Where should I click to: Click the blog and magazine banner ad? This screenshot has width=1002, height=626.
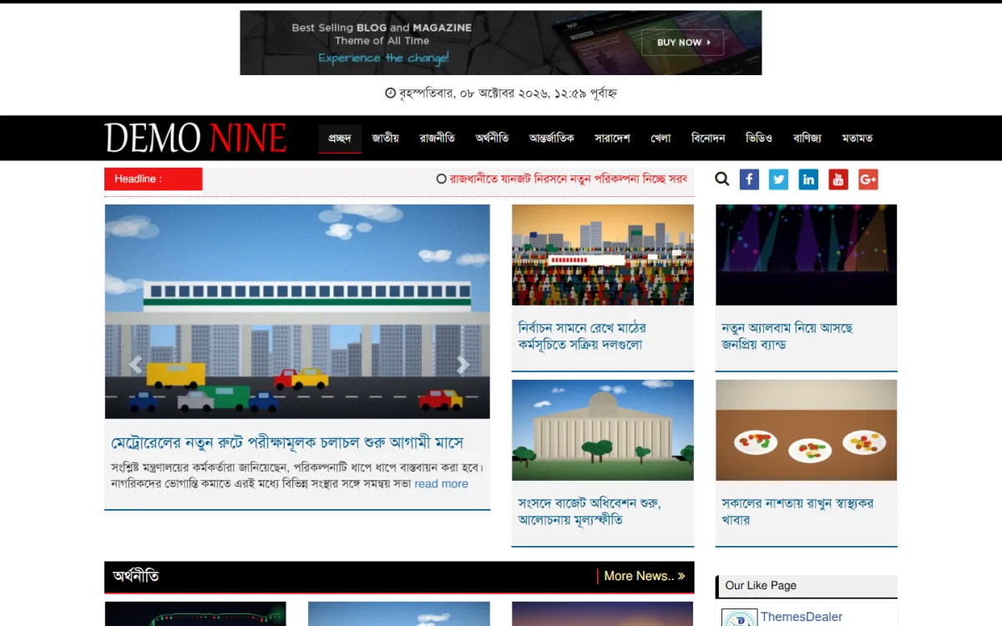(x=501, y=43)
